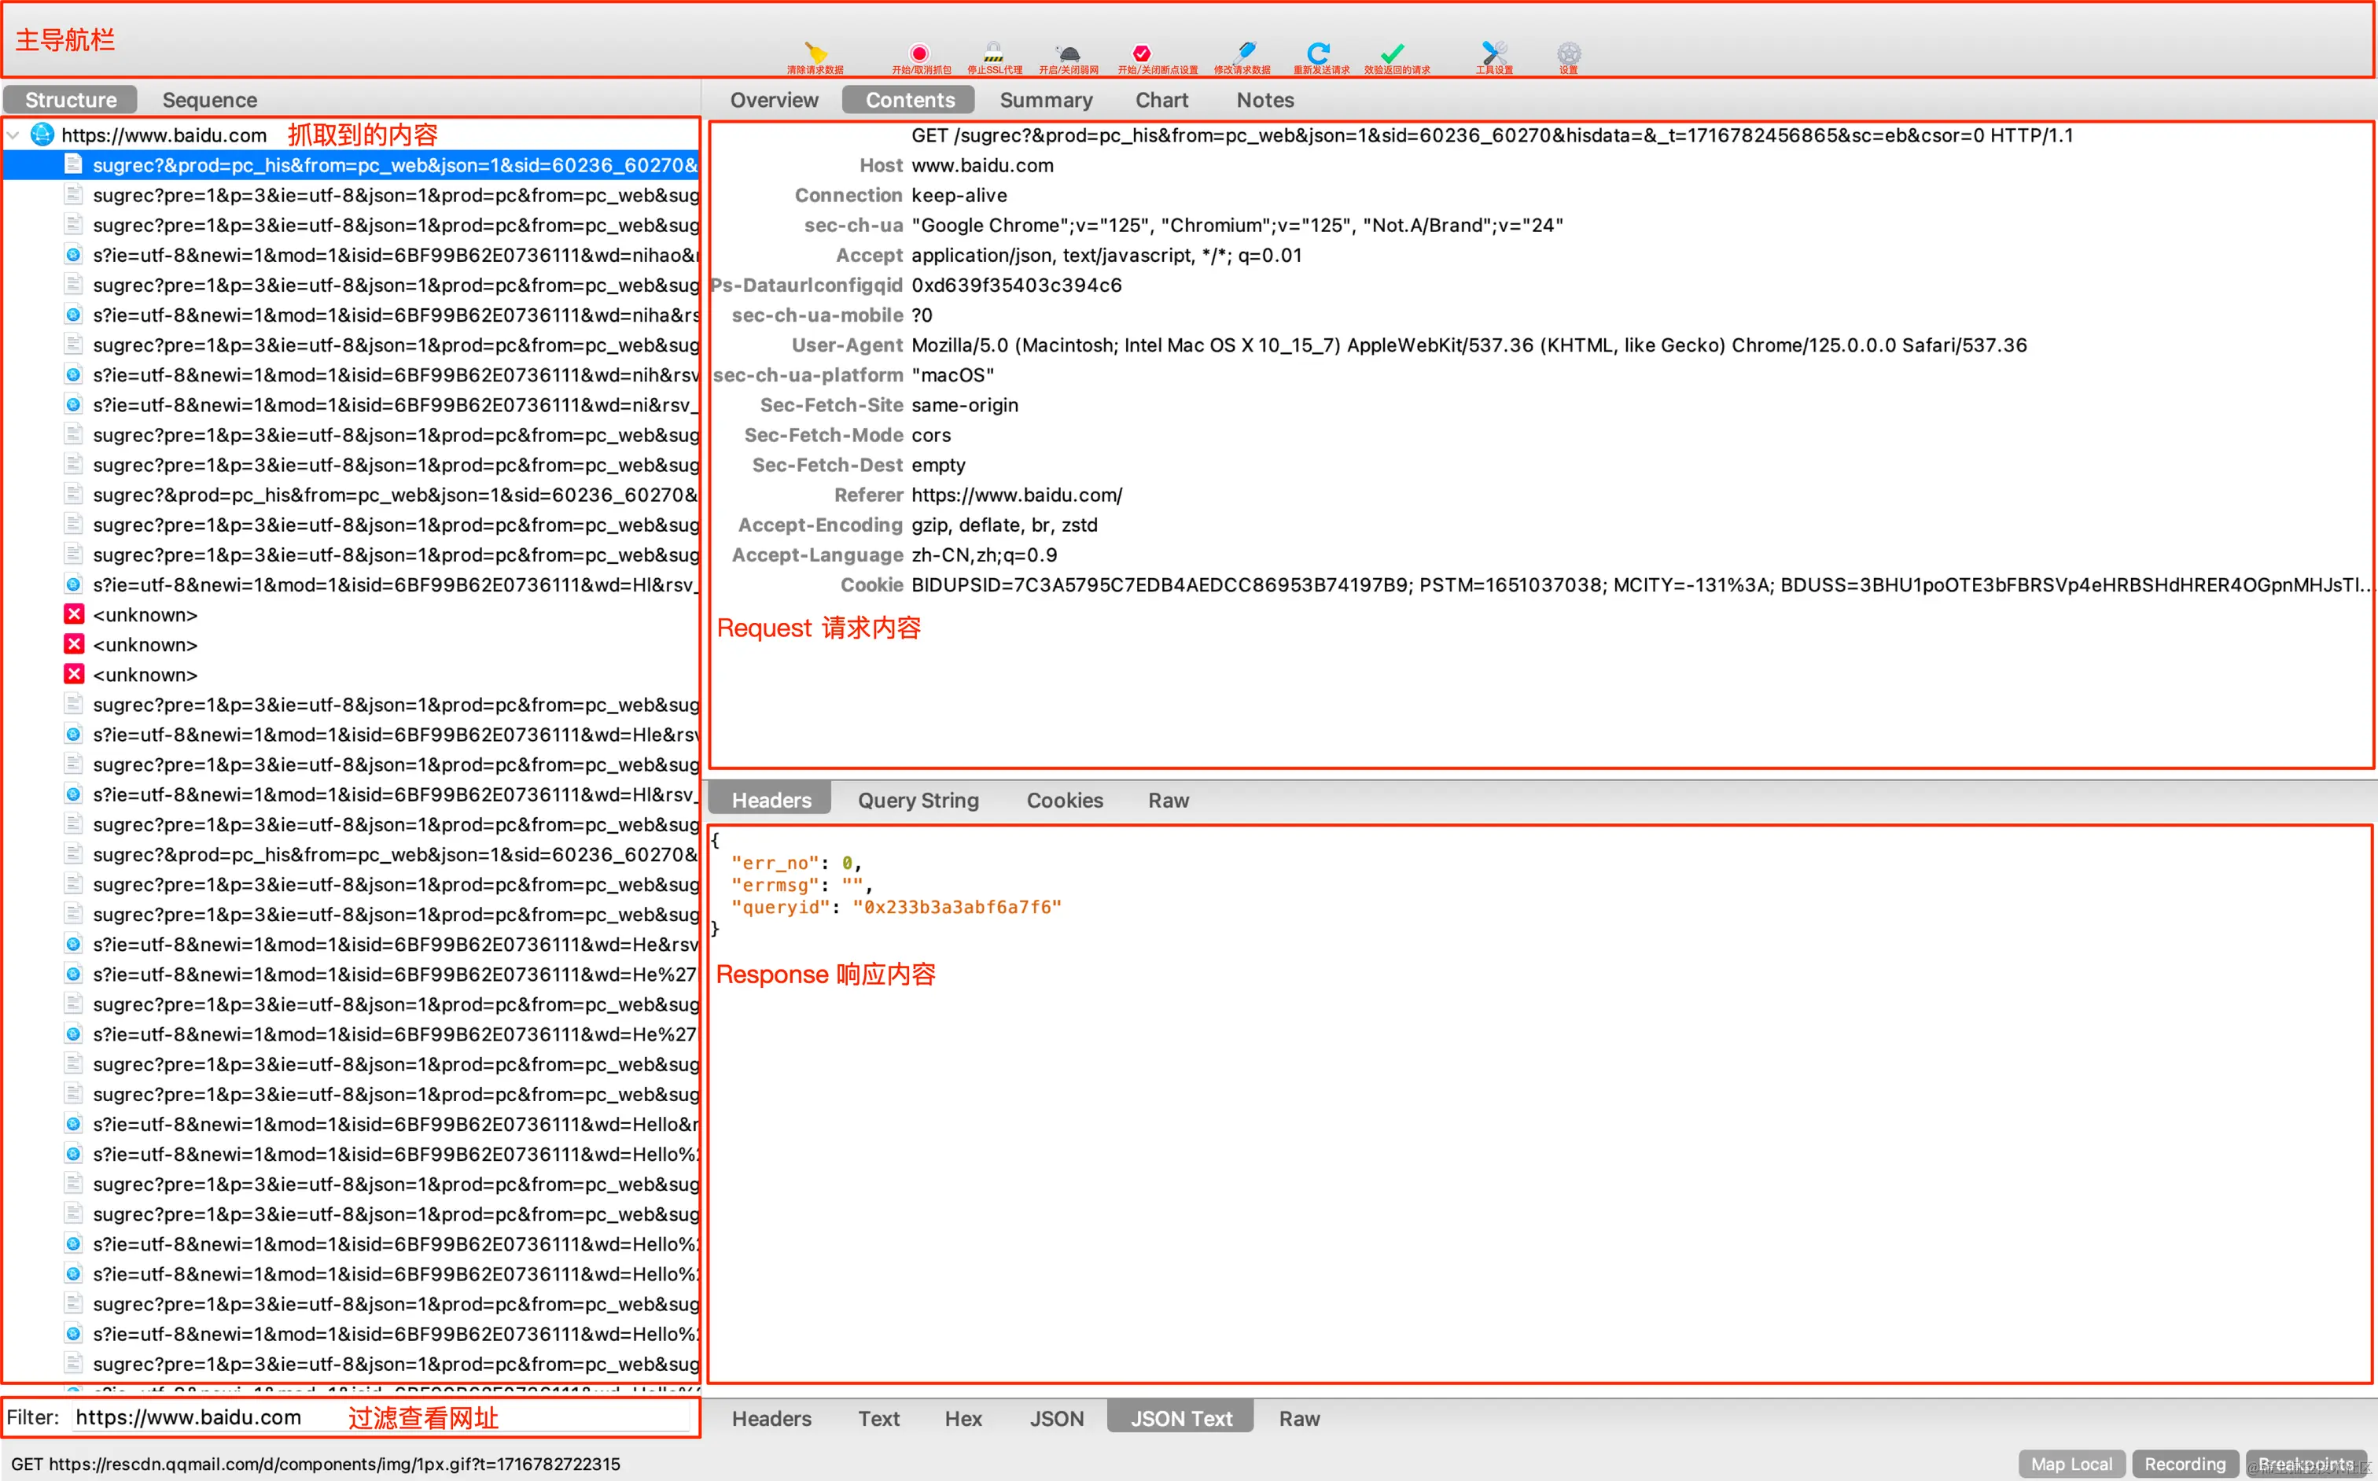This screenshot has height=1481, width=2378.
Task: Click the green checkmark validate icon
Action: [x=1393, y=53]
